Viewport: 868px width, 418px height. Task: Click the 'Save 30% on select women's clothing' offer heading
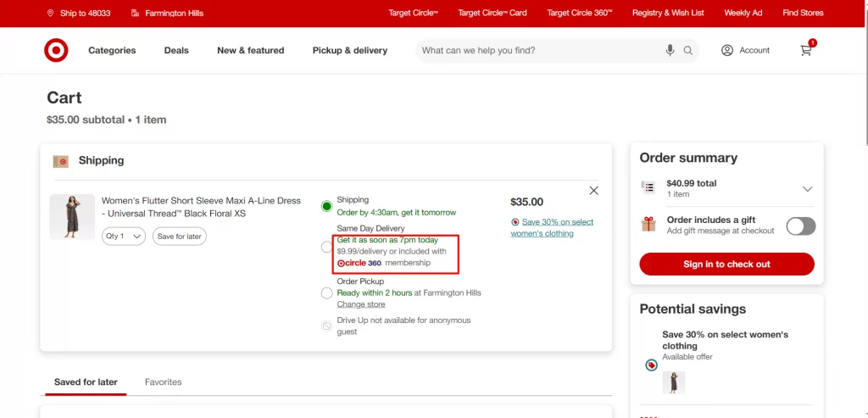725,340
